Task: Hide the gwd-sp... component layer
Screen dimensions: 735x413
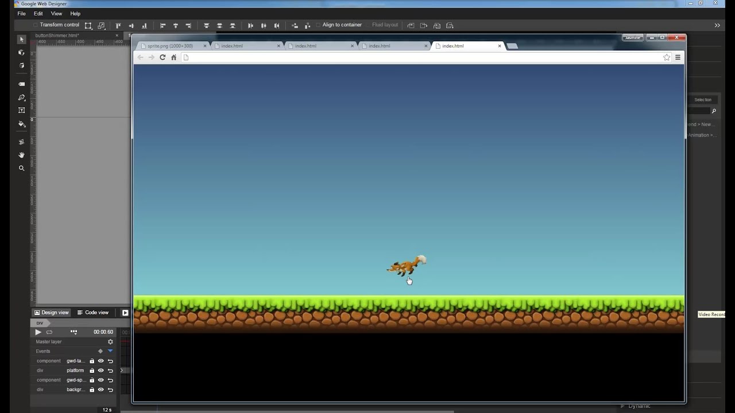Action: click(x=101, y=380)
